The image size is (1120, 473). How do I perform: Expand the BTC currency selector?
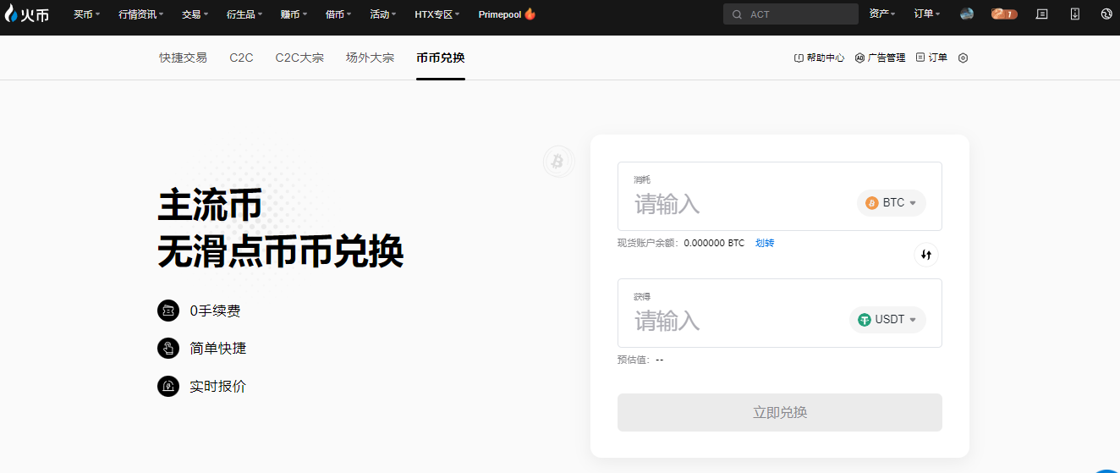[892, 203]
